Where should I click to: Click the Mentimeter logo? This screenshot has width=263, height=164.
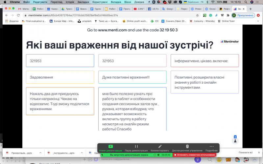pos(229,42)
